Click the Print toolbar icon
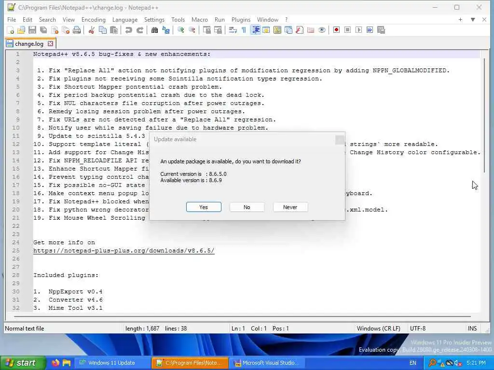Viewport: 494px width, 370px height. click(x=77, y=30)
